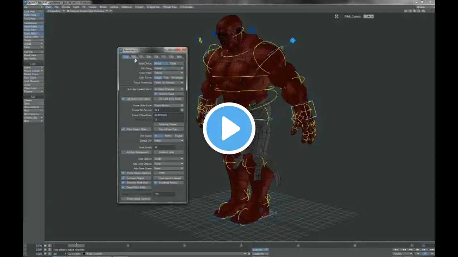The width and height of the screenshot is (458, 257).
Task: Click the Undo Levels input field
Action: (x=164, y=147)
